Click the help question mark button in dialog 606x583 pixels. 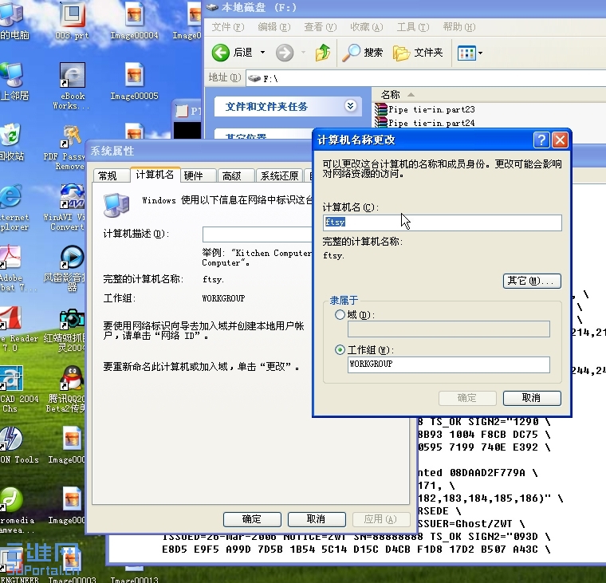pyautogui.click(x=541, y=140)
